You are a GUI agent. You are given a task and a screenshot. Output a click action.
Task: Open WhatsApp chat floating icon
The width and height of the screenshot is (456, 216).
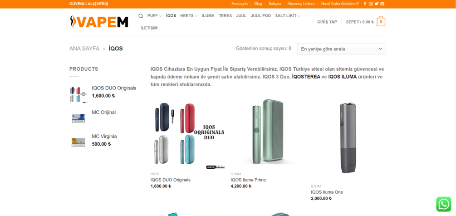443,204
